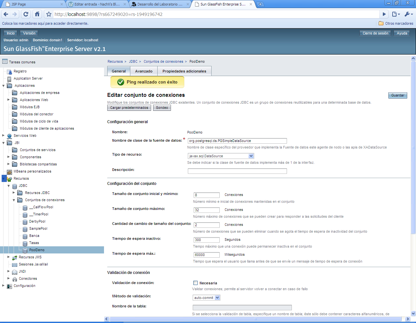Image resolution: width=416 pixels, height=323 pixels.
Task: Open the wrench settings menu icon
Action: (409, 14)
